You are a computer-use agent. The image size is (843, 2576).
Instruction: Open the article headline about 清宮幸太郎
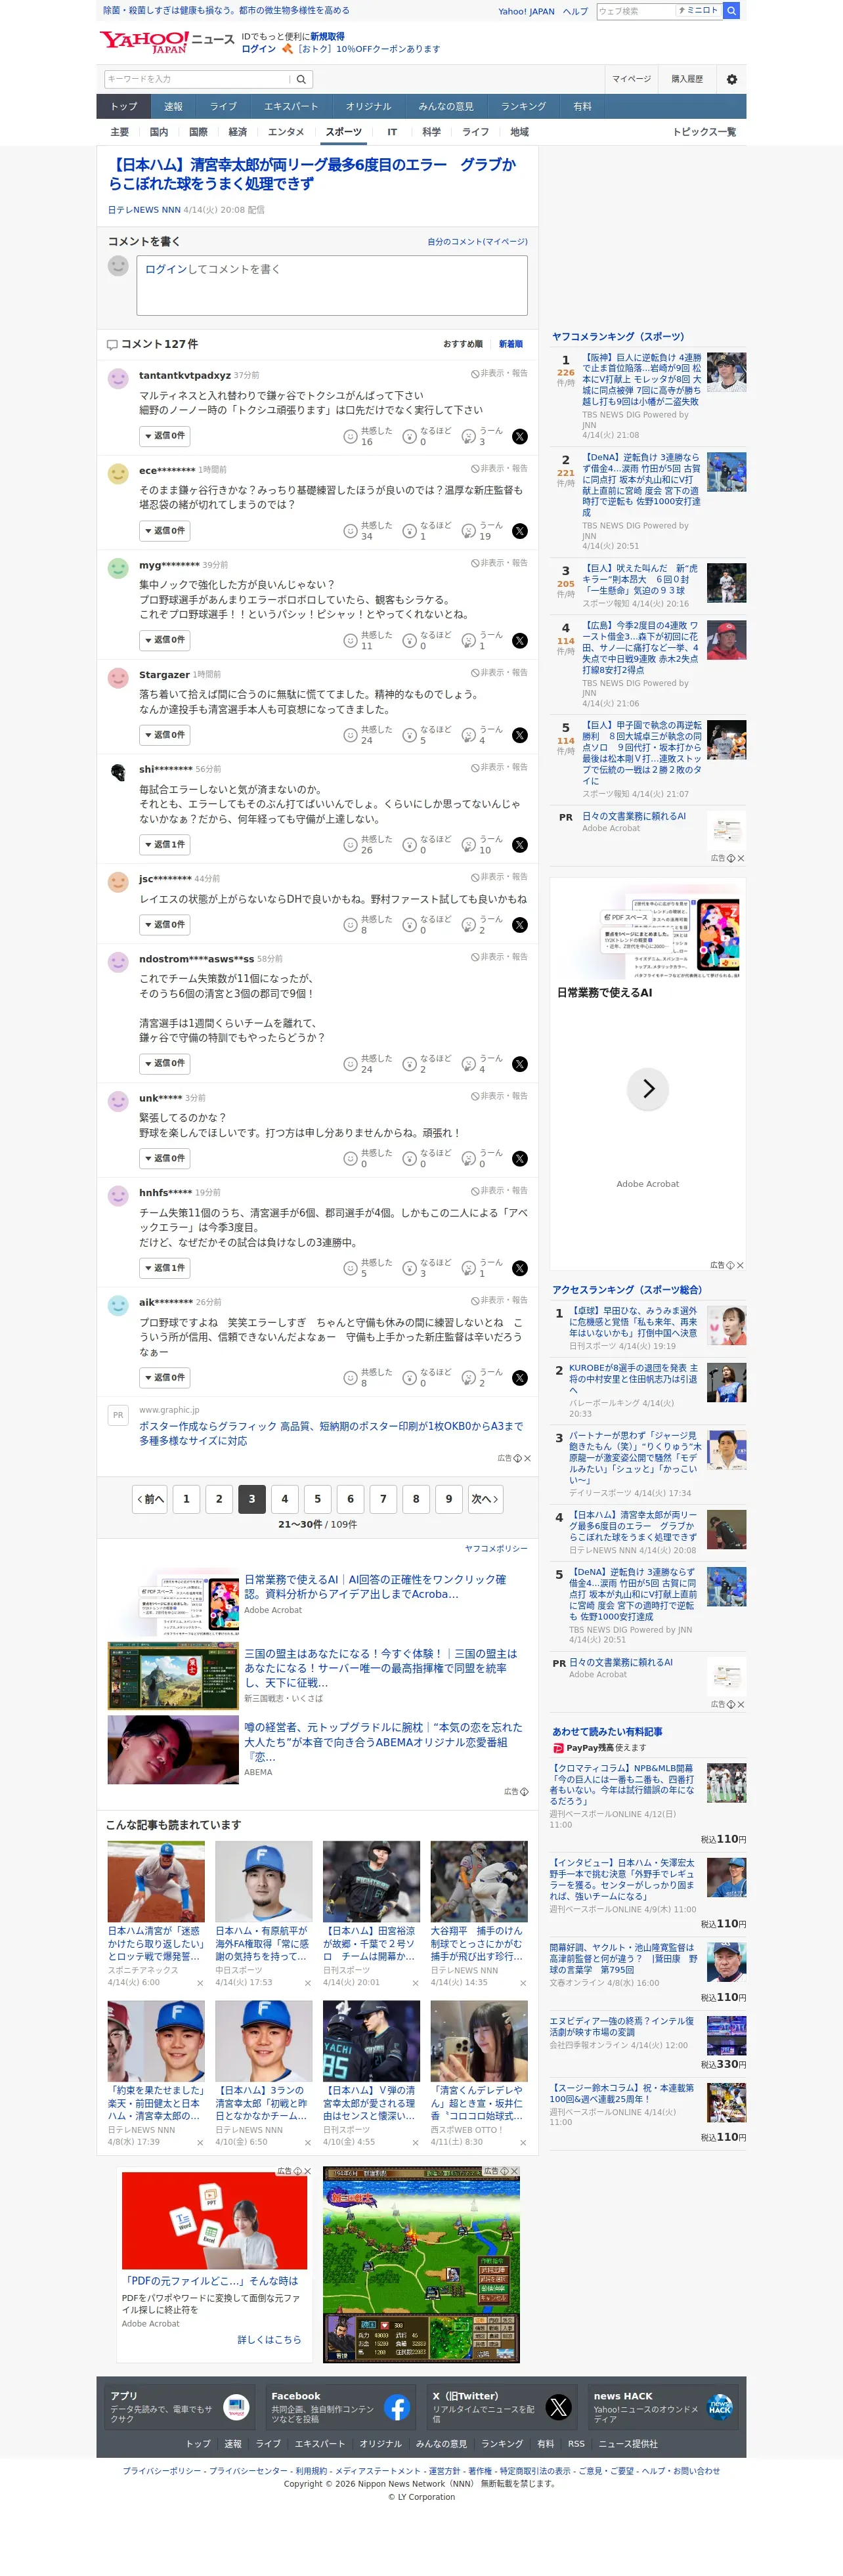coord(312,174)
